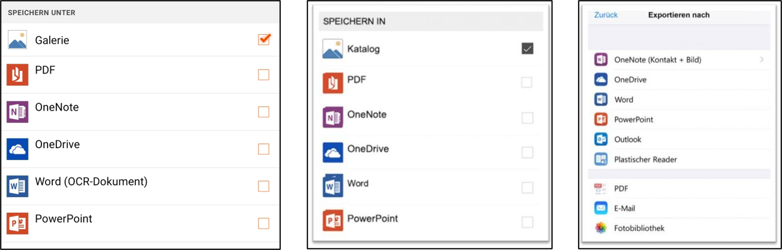Enable the Word (OCR-Dokument) checkbox
Image resolution: width=782 pixels, height=250 pixels.
[263, 186]
